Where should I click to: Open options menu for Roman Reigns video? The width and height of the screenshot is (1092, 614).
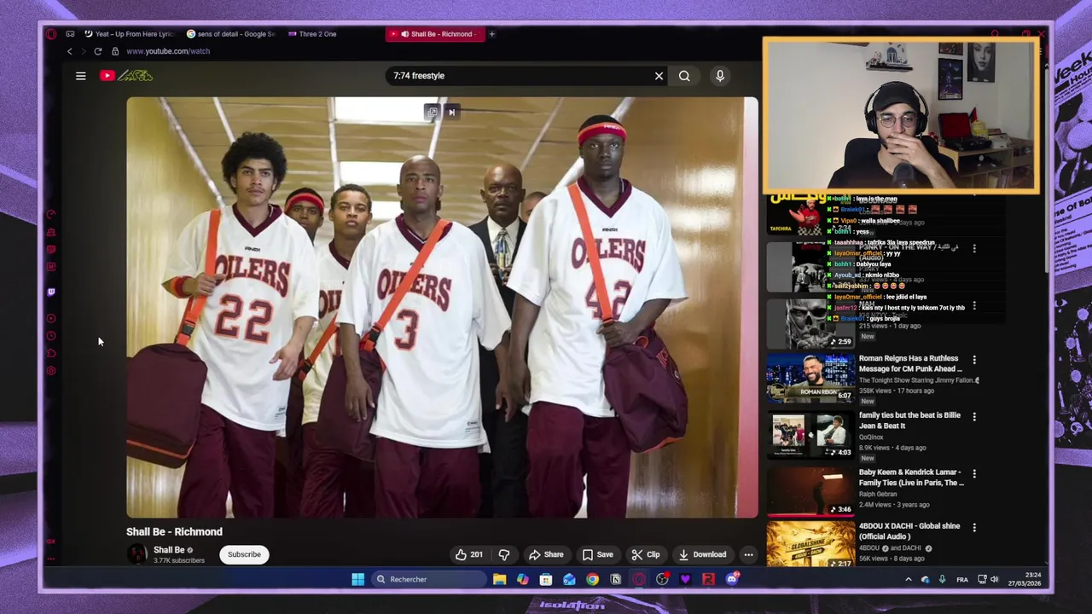974,360
